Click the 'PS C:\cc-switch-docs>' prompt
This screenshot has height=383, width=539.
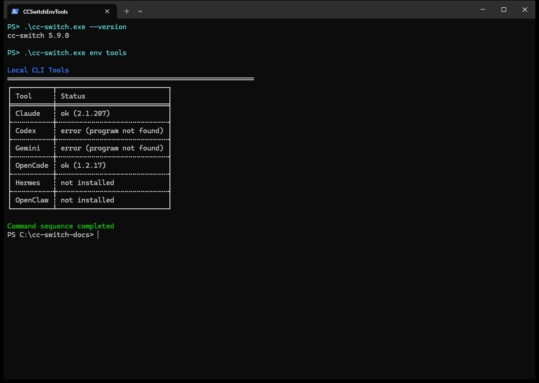click(x=51, y=235)
